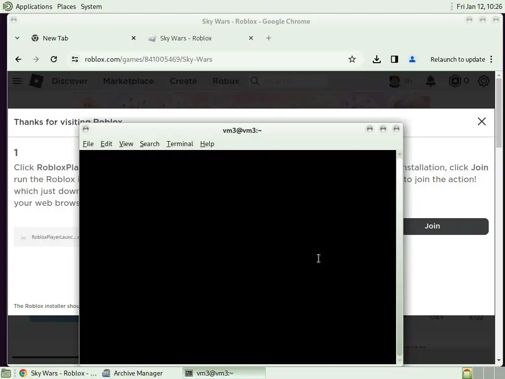
Task: Toggle Chrome side panel icon
Action: [394, 59]
